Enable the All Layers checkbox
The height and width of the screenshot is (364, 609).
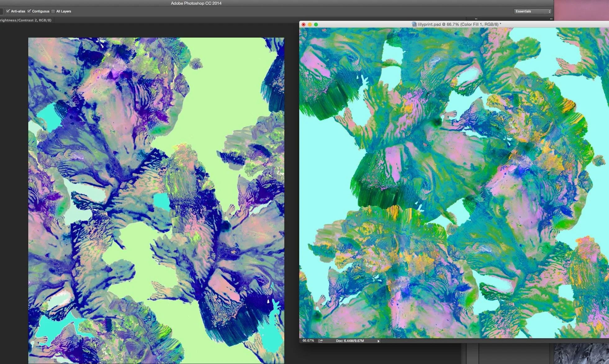(53, 11)
